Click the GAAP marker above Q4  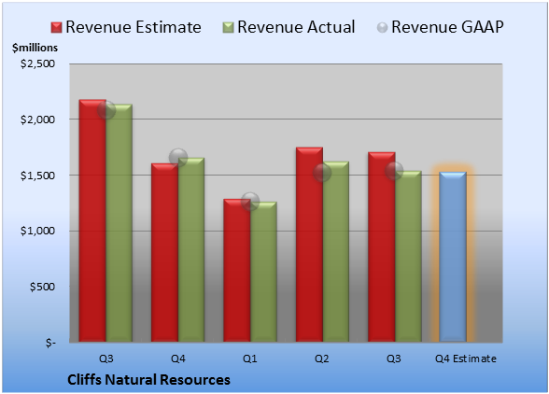click(178, 158)
